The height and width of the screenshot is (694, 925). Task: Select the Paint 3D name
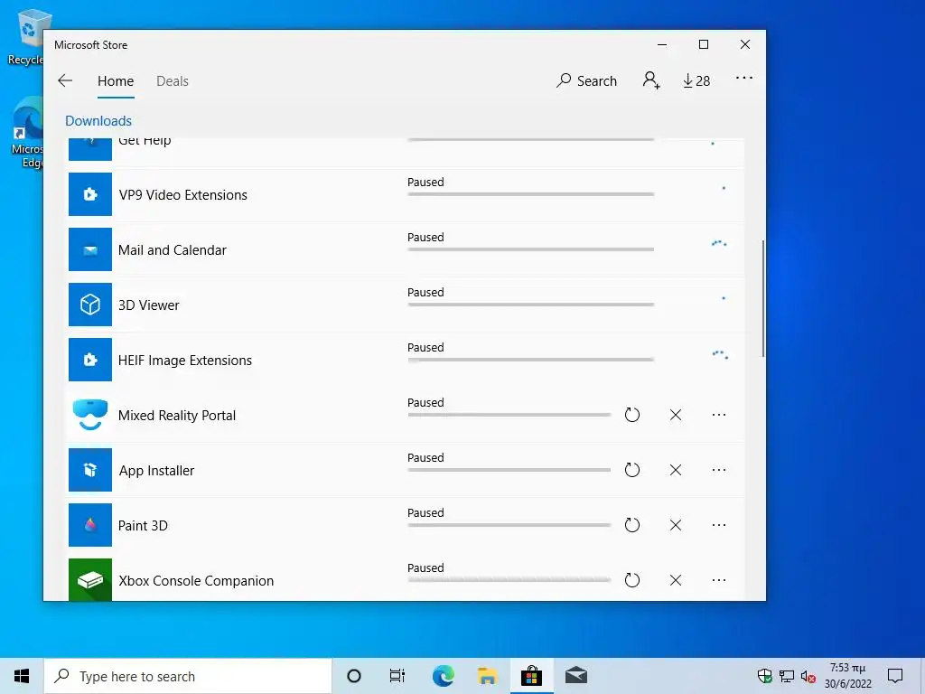click(x=143, y=525)
